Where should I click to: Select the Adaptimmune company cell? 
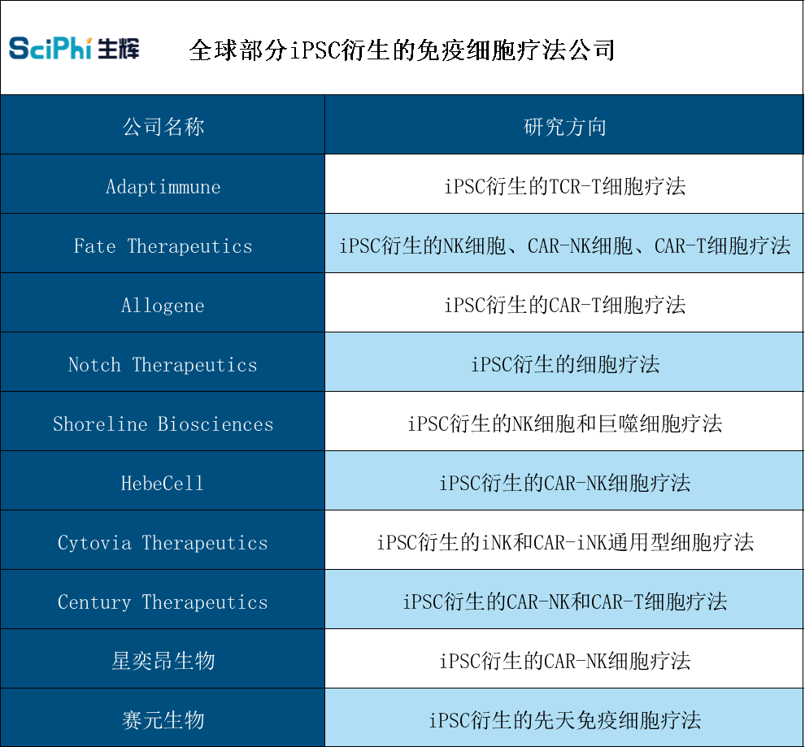point(163,185)
